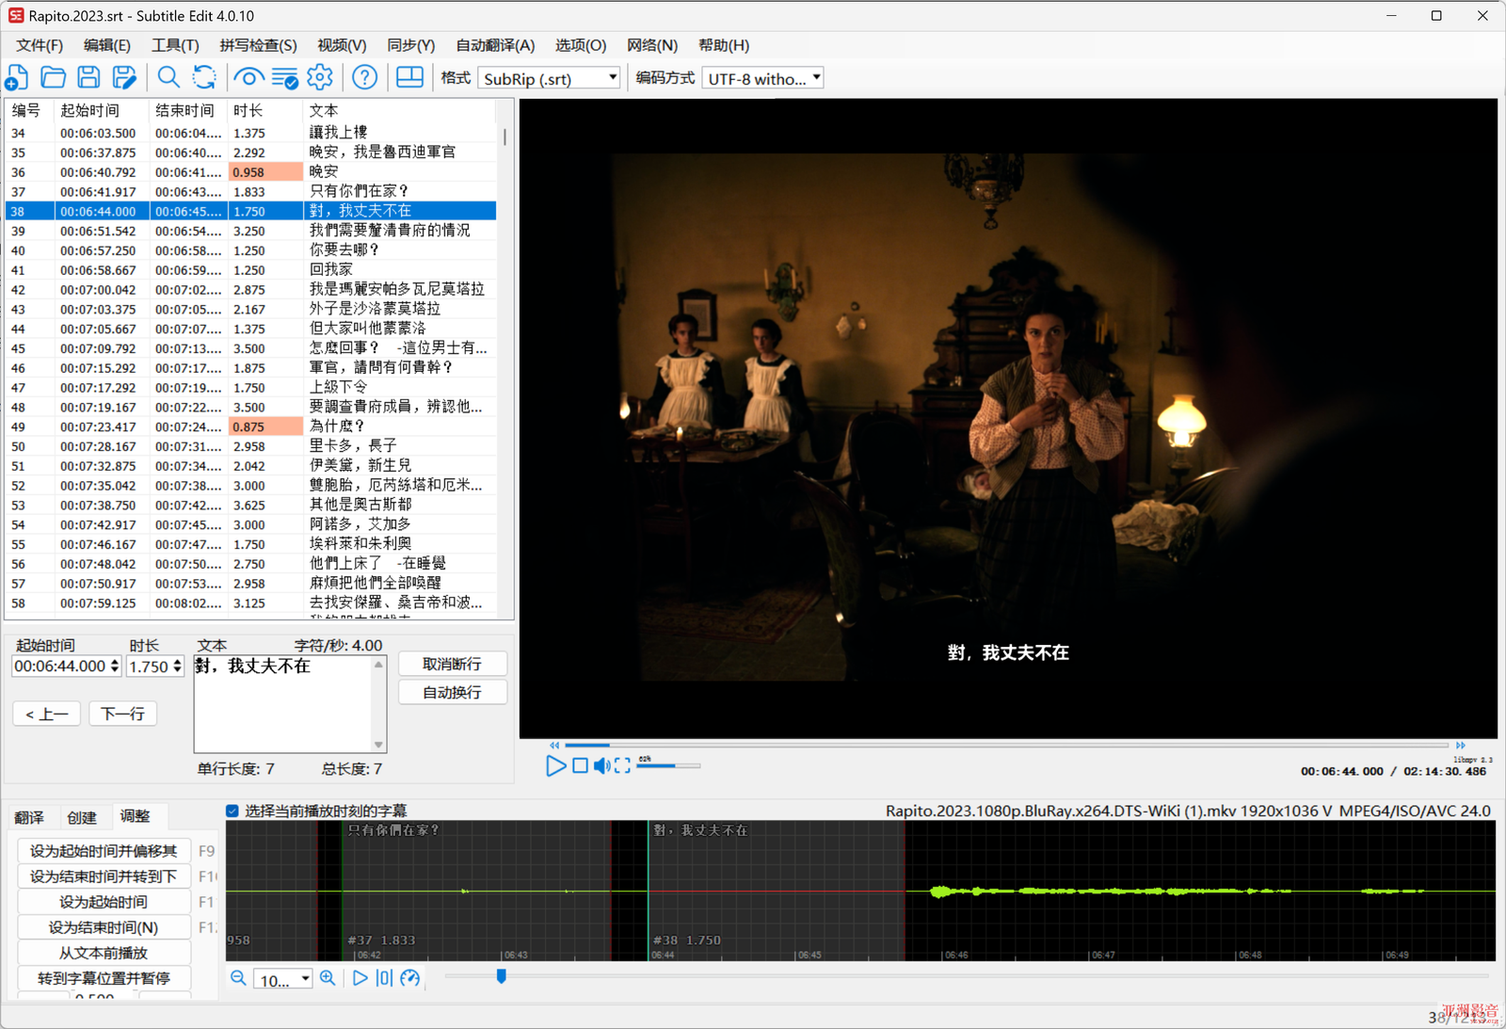The width and height of the screenshot is (1506, 1029).
Task: Switch to the 翻译 tab
Action: tap(29, 817)
